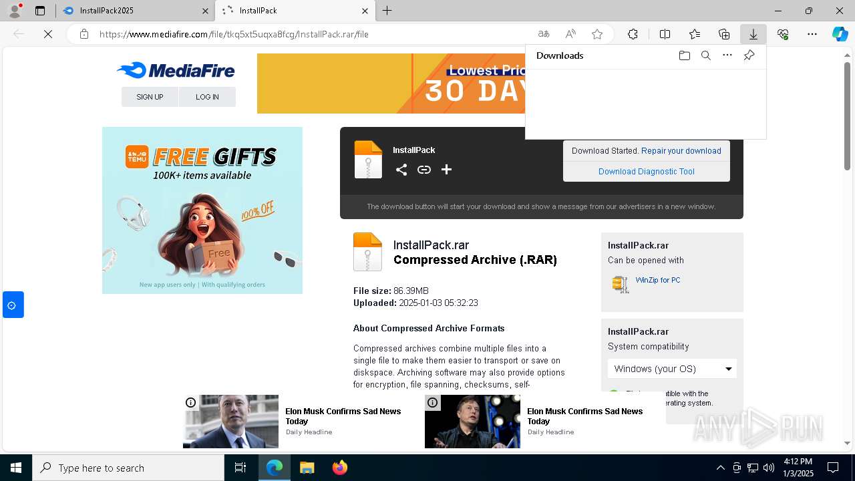Open Browser essentials heart icon
This screenshot has height=481, width=855.
[783, 34]
